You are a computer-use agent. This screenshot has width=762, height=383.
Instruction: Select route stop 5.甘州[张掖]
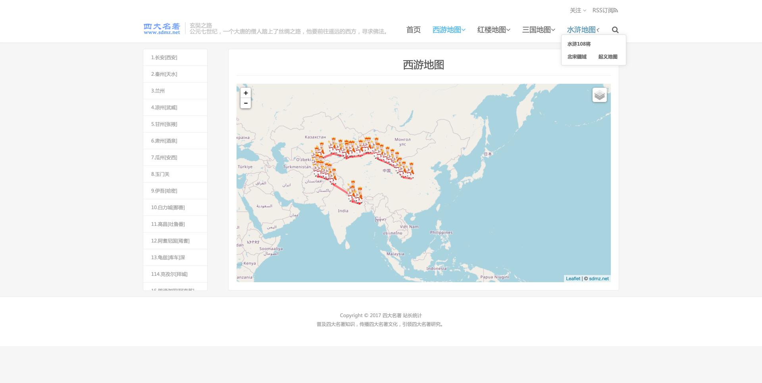point(175,124)
